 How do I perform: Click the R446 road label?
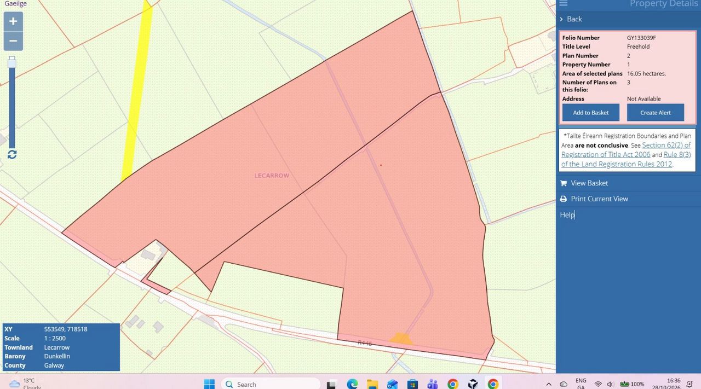coord(365,343)
